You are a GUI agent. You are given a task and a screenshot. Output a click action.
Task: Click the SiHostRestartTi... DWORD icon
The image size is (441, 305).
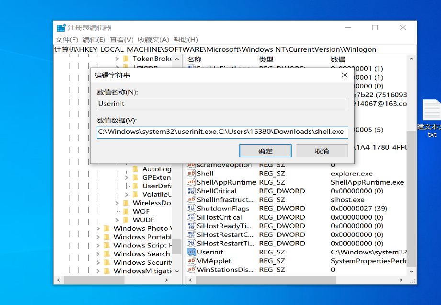(191, 243)
